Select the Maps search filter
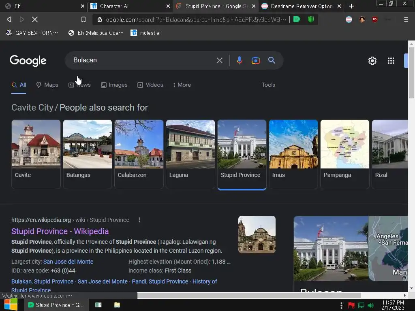This screenshot has width=415, height=311. pos(47,85)
